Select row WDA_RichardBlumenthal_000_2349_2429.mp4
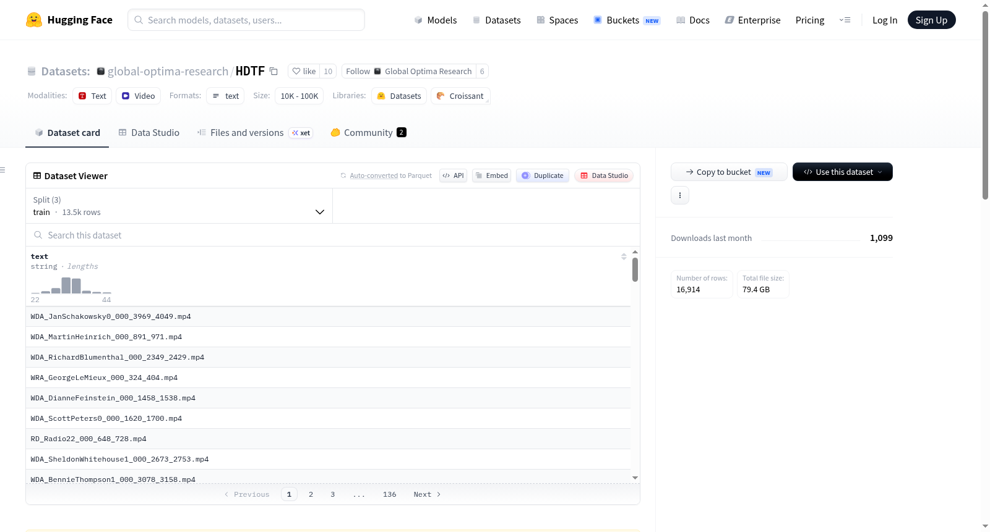The width and height of the screenshot is (990, 532). tap(328, 357)
